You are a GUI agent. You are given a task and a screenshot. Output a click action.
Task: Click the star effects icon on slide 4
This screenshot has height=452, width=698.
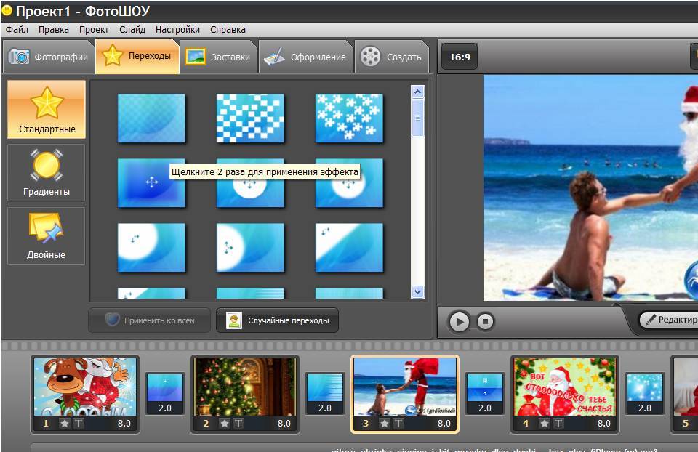[545, 424]
